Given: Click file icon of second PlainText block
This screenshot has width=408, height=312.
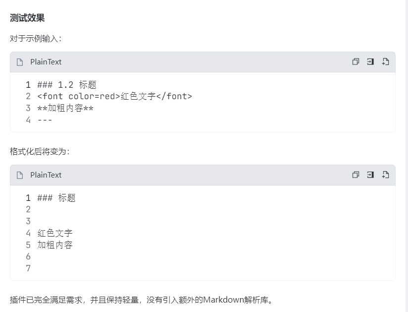Looking at the screenshot, I should (20, 176).
